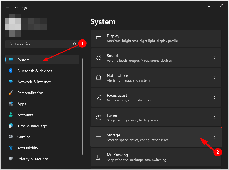Click the Sound speaker icon
The height and width of the screenshot is (170, 229).
click(x=99, y=58)
